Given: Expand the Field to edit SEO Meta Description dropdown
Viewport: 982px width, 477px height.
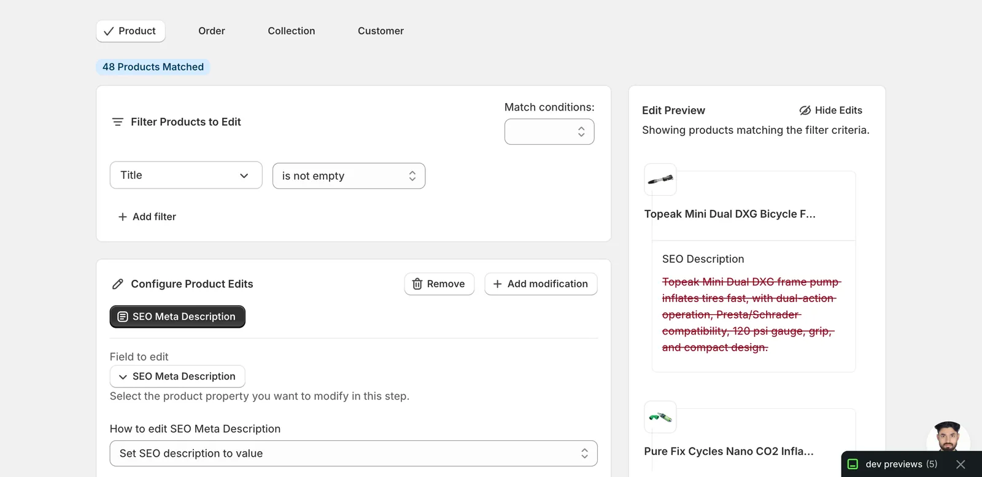Looking at the screenshot, I should [177, 376].
